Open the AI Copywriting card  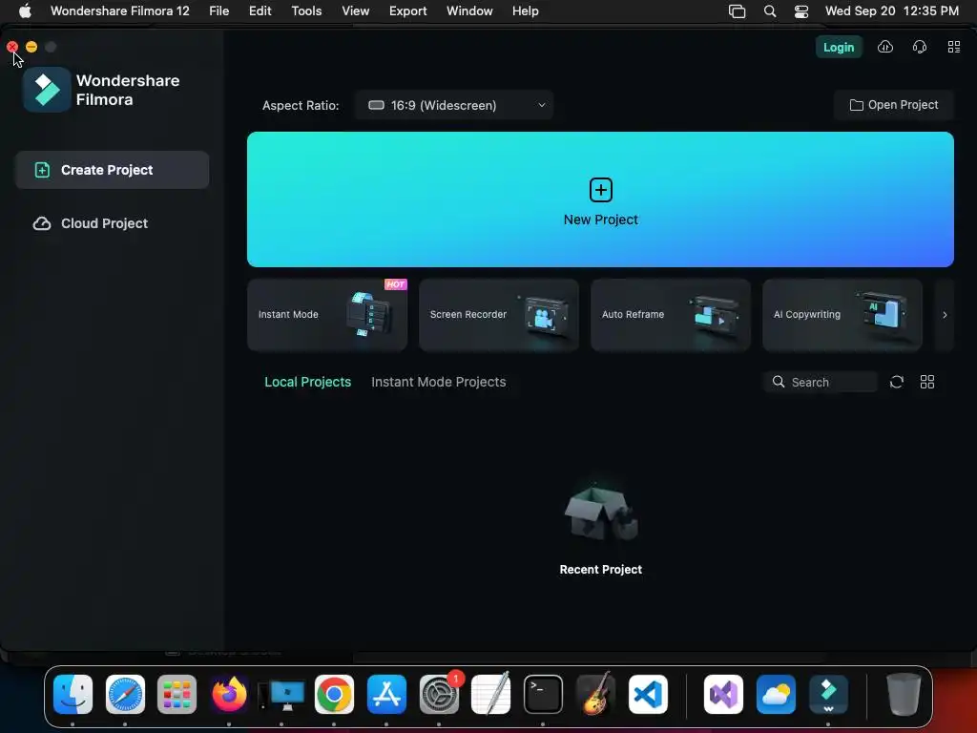click(842, 315)
